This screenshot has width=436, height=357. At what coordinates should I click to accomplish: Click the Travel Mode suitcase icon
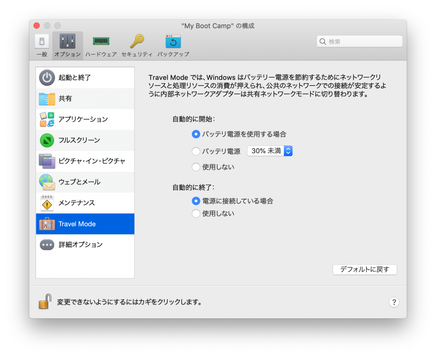click(47, 224)
